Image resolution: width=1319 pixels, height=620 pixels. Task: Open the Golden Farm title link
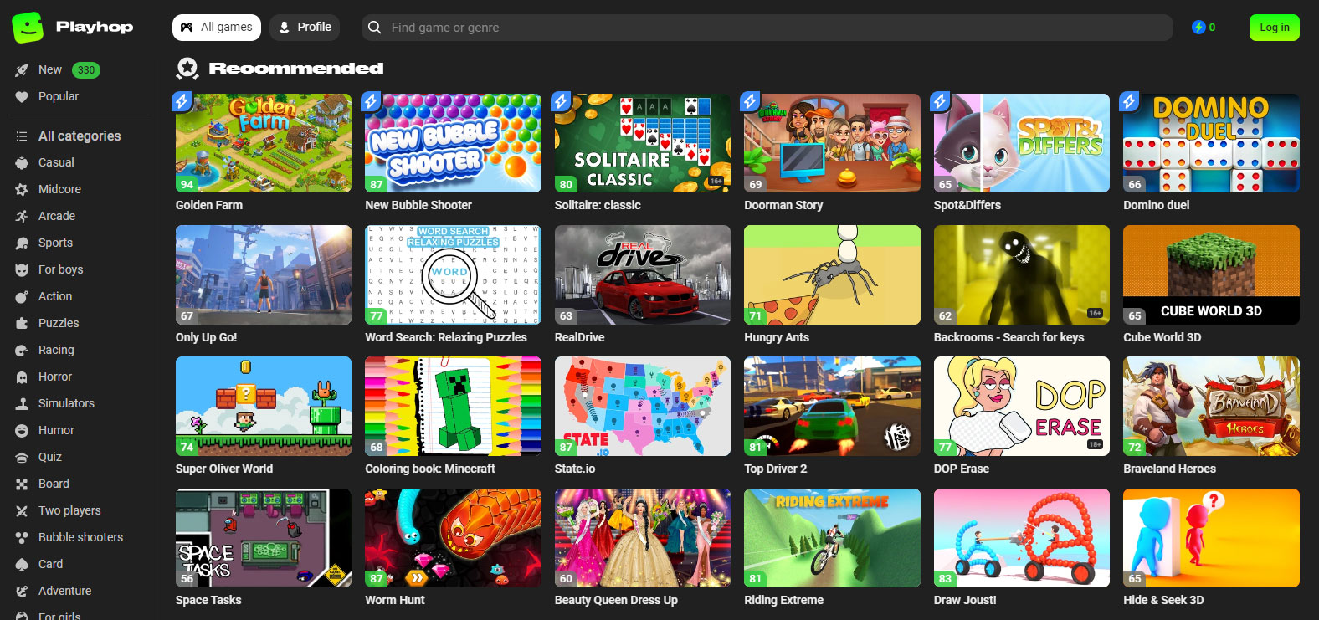click(x=209, y=205)
